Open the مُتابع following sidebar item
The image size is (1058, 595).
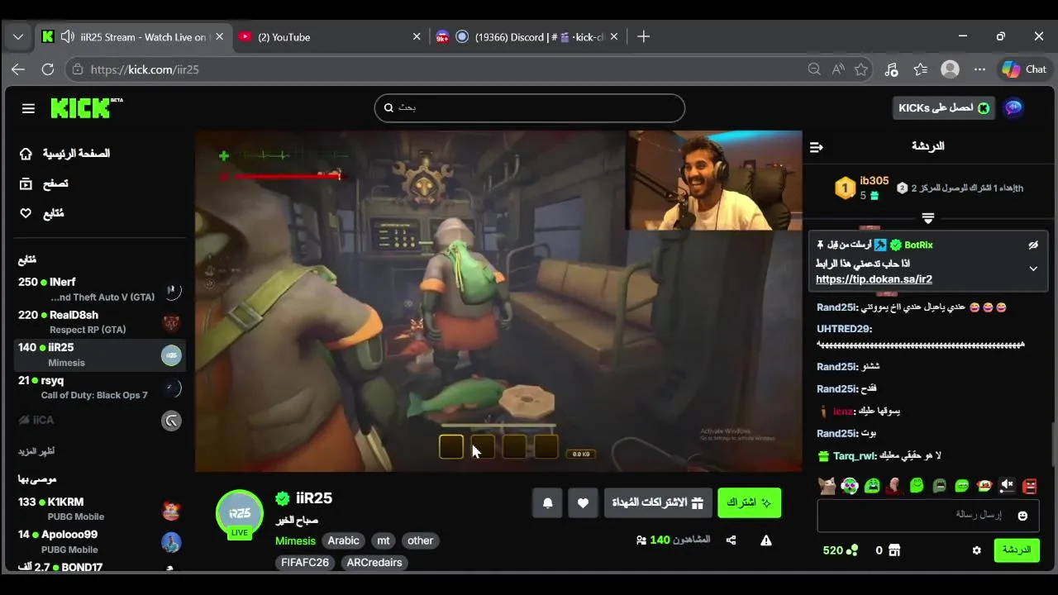click(x=42, y=213)
